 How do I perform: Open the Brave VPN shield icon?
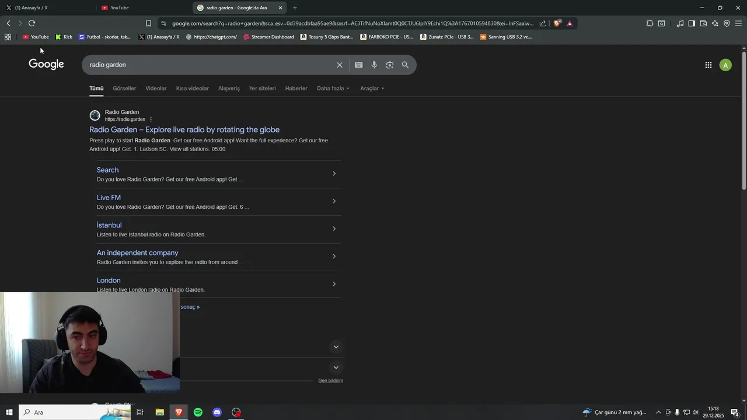point(727,23)
